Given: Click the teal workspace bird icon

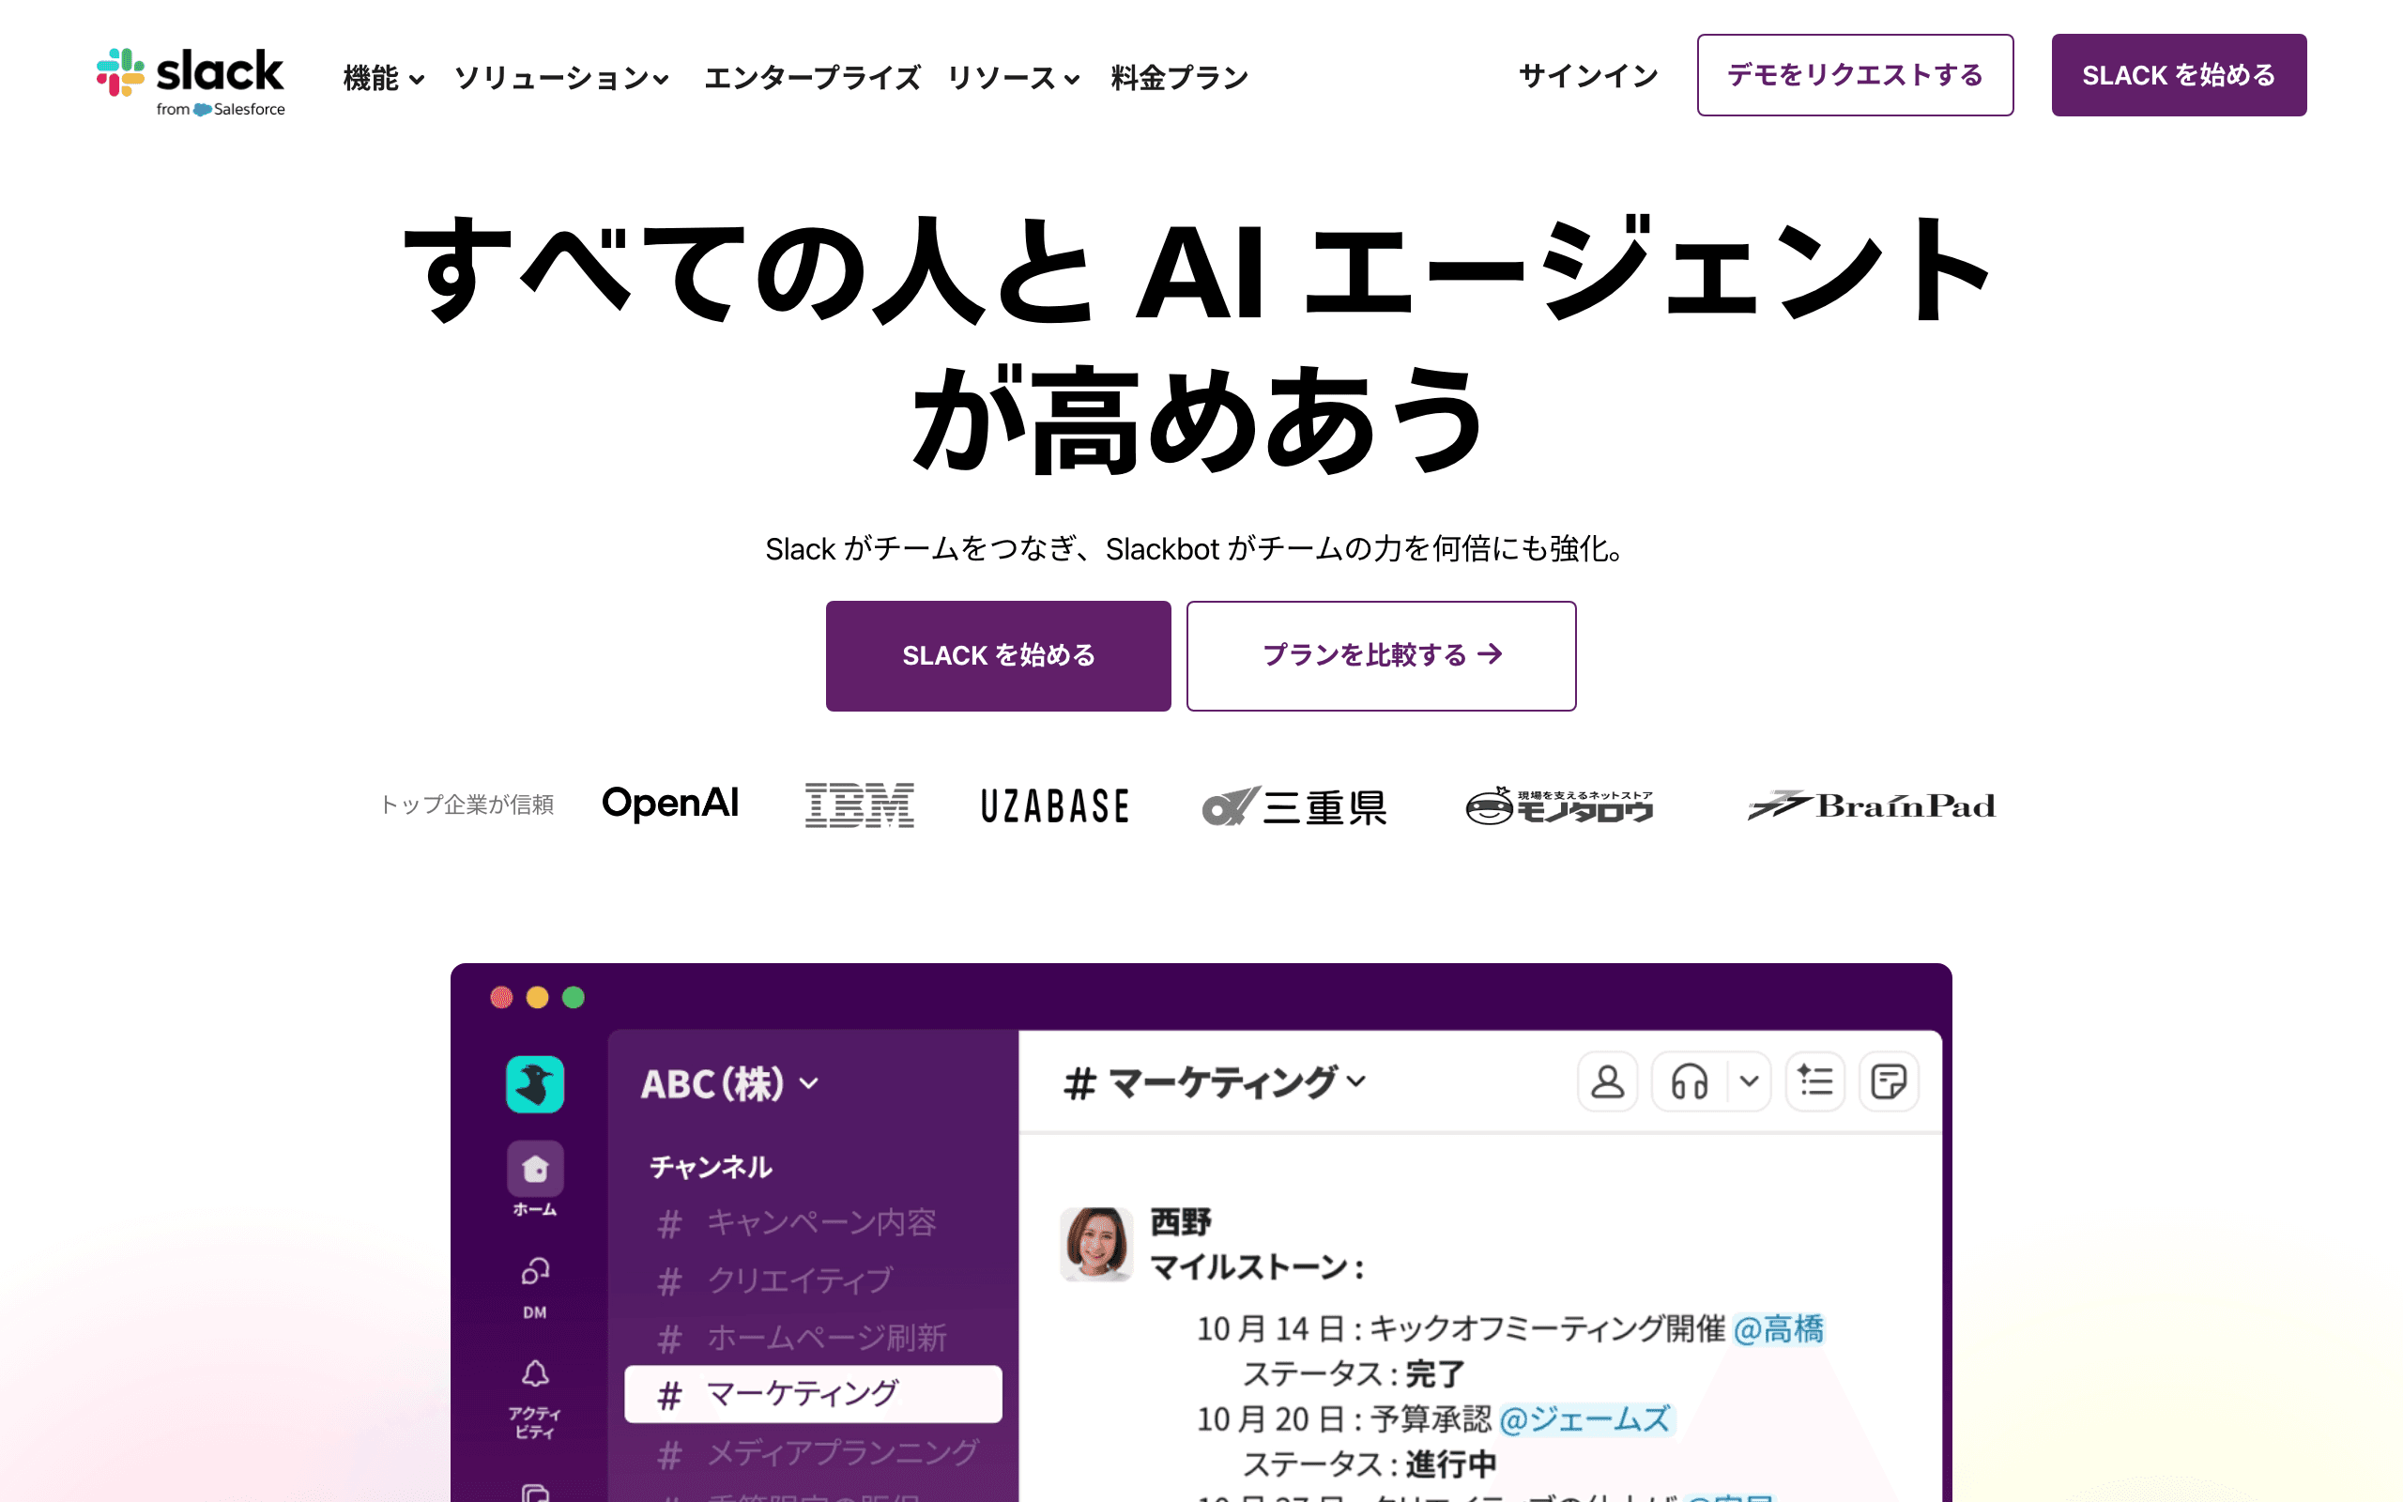Looking at the screenshot, I should click(535, 1083).
